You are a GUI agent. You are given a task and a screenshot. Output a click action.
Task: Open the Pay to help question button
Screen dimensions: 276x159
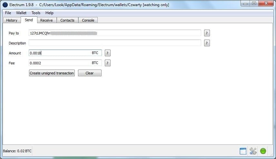[x=207, y=33]
